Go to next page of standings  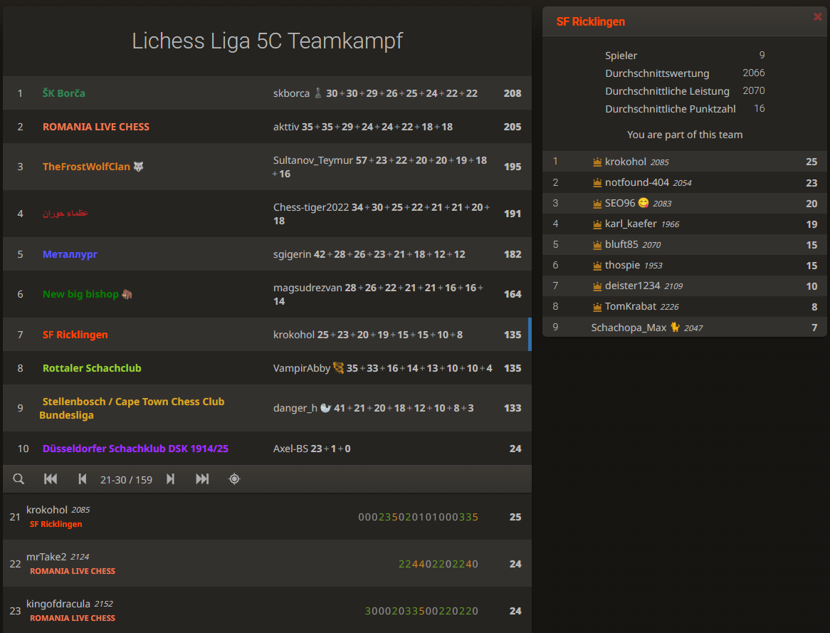pos(171,479)
